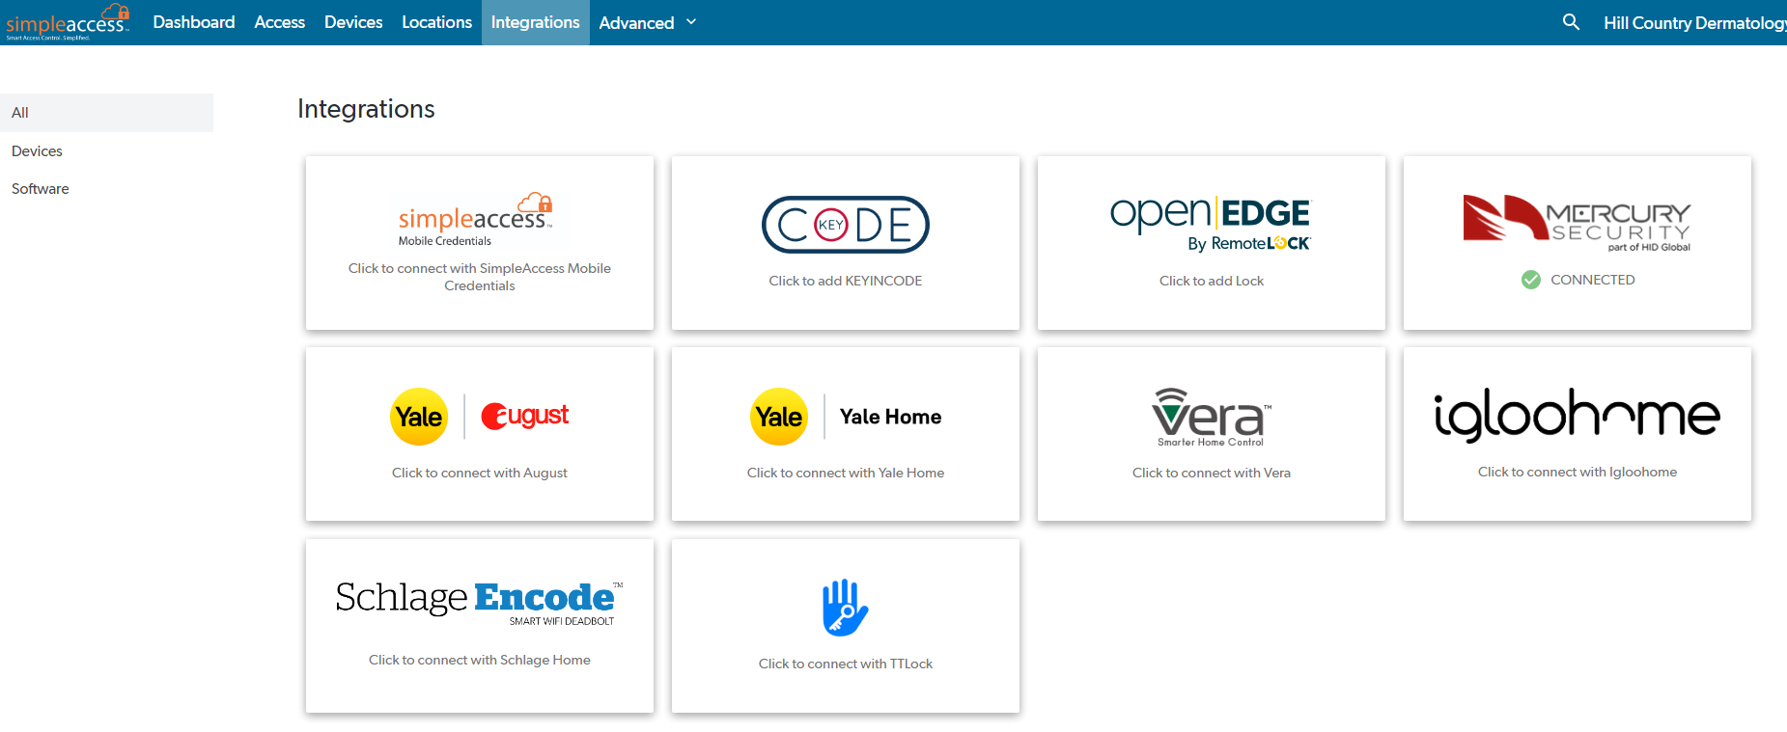Open the Devices nav item in header
This screenshot has height=732, width=1787.
353,22
